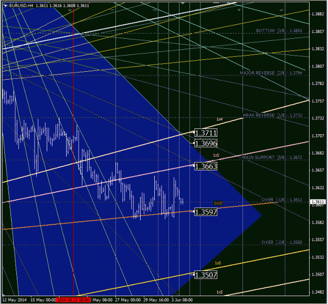Select the 1.3597 price label
Viewport: 328px width, 304px height.
click(206, 212)
